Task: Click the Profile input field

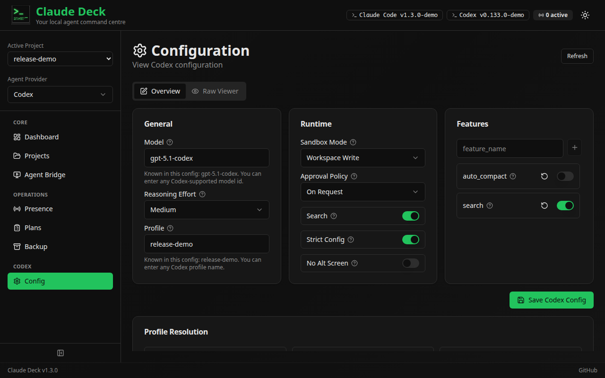Action: [x=207, y=244]
